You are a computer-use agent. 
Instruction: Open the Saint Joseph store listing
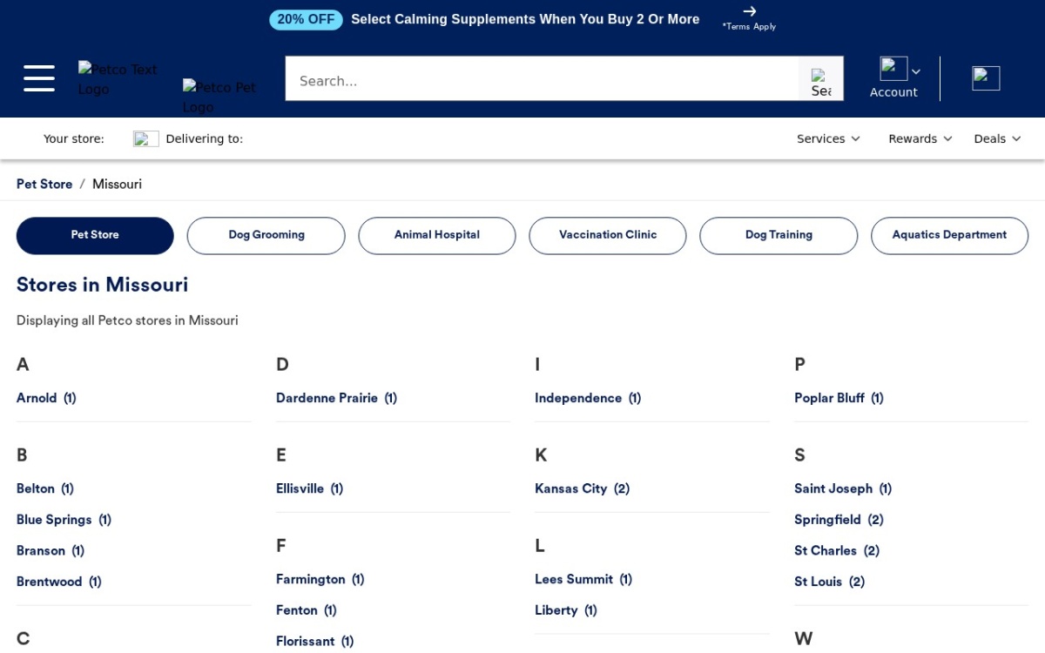click(x=843, y=488)
